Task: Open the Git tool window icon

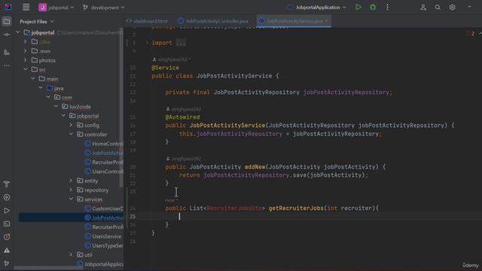Action: (x=7, y=263)
